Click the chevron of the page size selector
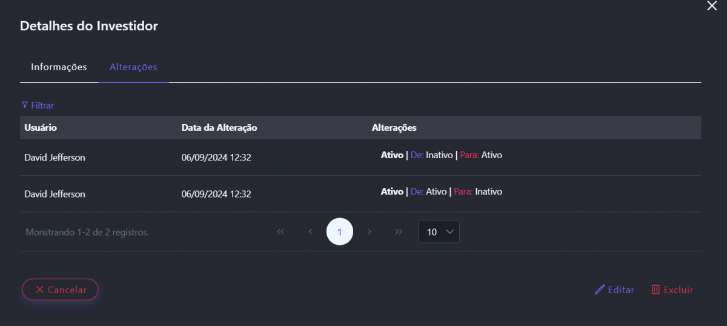This screenshot has width=727, height=326. pyautogui.click(x=449, y=231)
